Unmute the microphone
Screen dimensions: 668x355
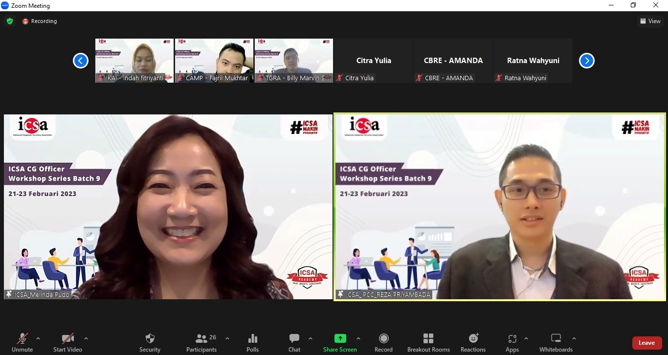(22, 342)
